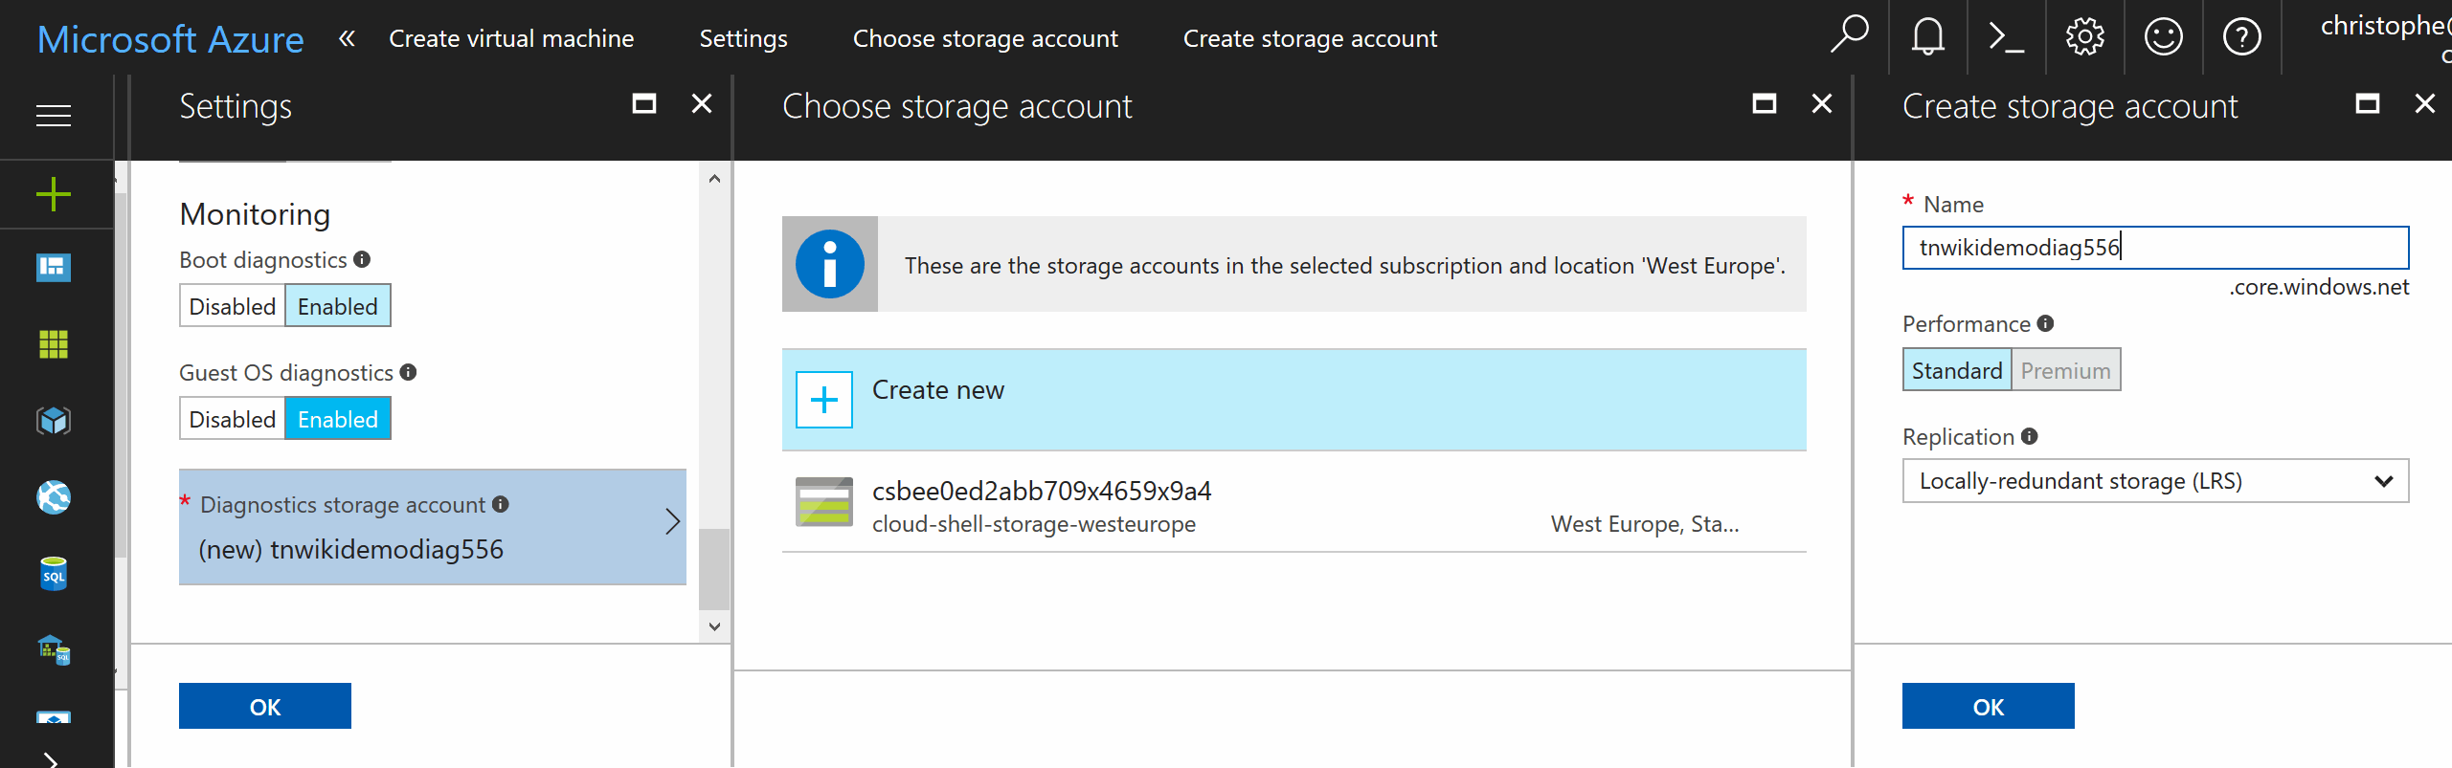Click Guest OS diagnostics info icon
Image resolution: width=2452 pixels, height=768 pixels.
[x=408, y=372]
